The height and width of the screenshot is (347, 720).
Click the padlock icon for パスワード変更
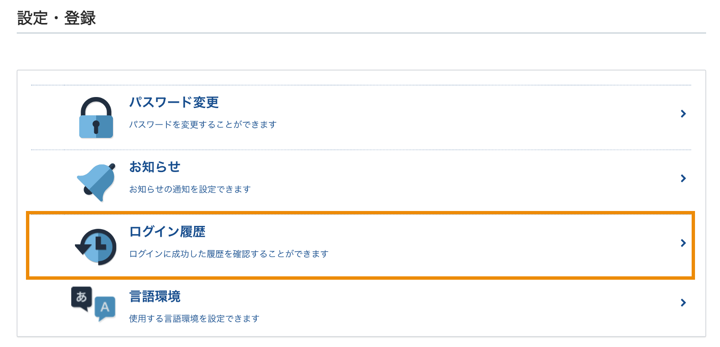(96, 118)
